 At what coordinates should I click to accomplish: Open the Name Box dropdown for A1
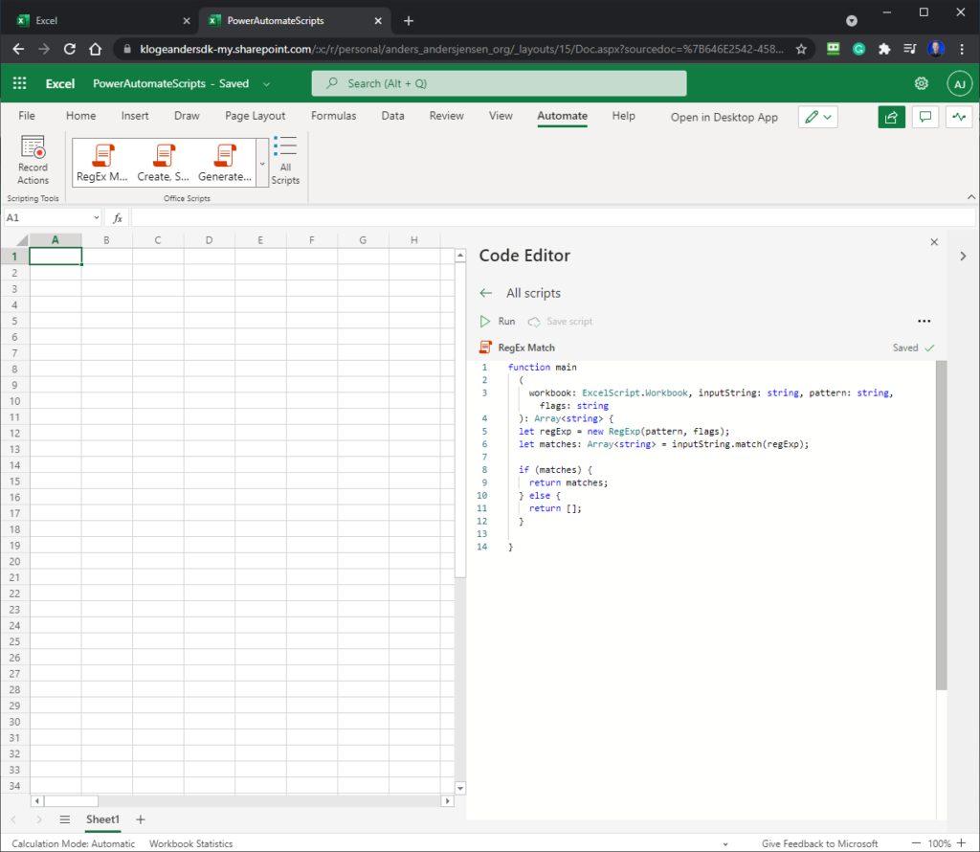click(x=97, y=217)
